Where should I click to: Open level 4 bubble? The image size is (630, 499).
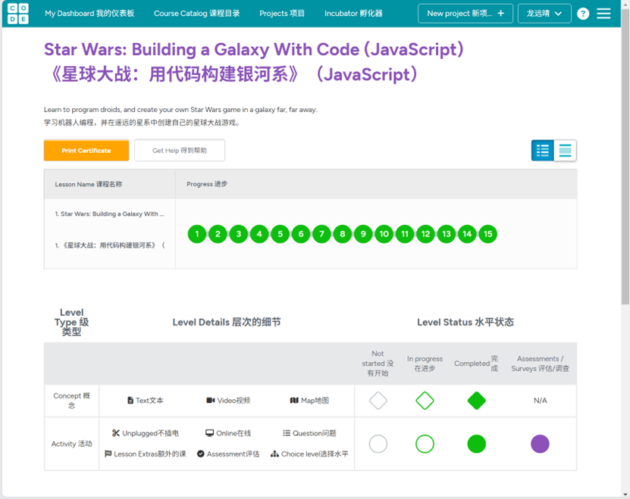[x=259, y=234]
